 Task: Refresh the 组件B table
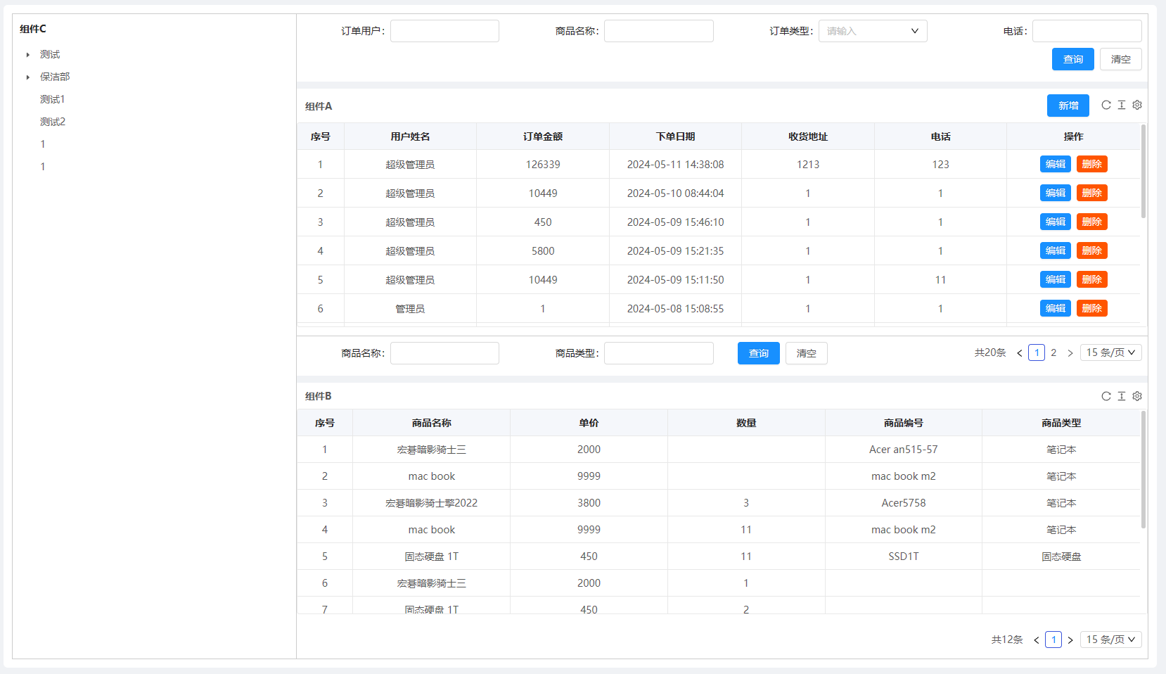tap(1106, 396)
